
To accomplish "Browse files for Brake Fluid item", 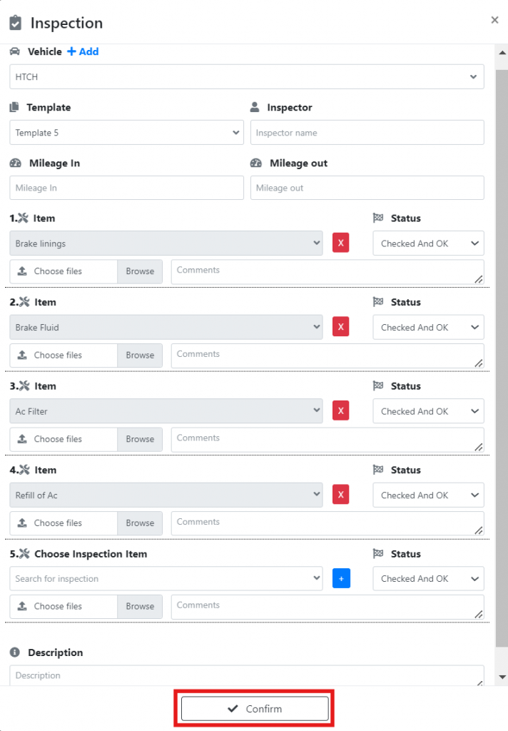I will (140, 356).
